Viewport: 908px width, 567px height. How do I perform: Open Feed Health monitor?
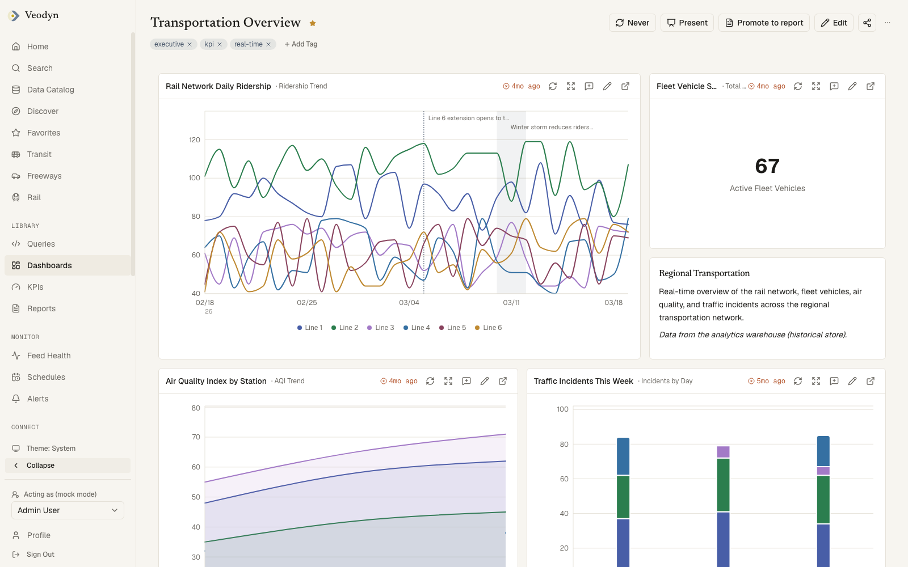tap(68, 356)
